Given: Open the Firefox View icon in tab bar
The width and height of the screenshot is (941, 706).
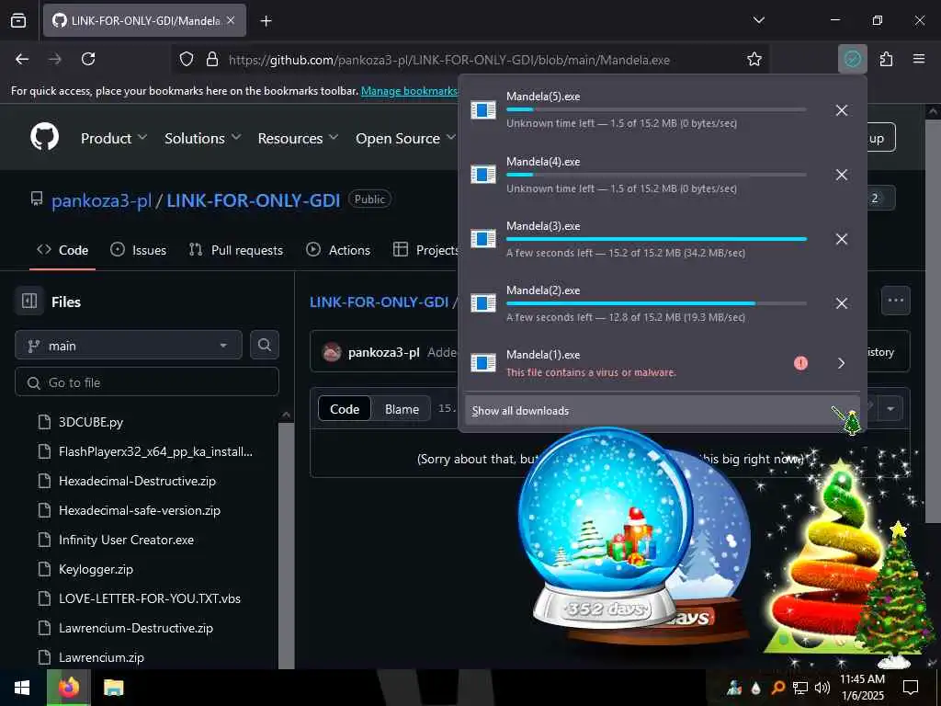Looking at the screenshot, I should (18, 20).
